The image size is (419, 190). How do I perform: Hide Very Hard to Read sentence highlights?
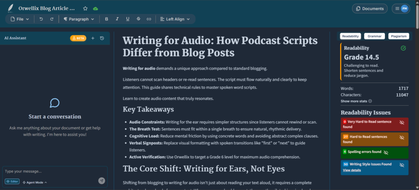[402, 122]
